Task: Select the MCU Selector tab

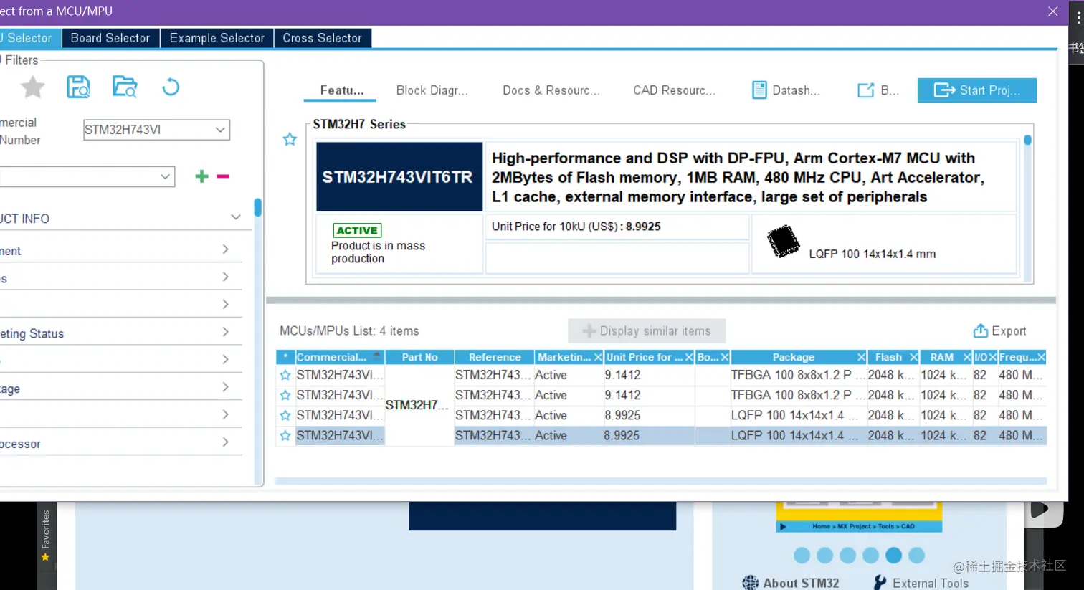Action: 30,38
